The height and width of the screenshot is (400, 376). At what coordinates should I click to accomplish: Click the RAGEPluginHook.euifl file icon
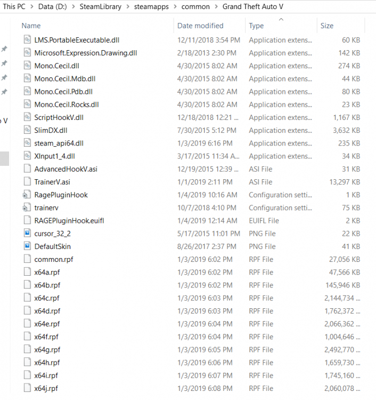pyautogui.click(x=27, y=220)
